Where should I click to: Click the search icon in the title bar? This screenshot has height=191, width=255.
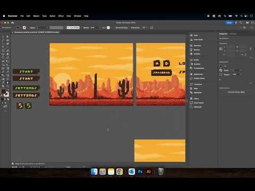[x=241, y=23]
